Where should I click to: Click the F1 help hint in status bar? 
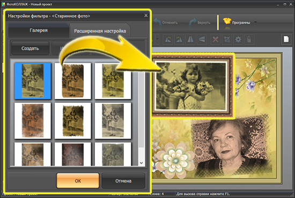click(x=203, y=194)
